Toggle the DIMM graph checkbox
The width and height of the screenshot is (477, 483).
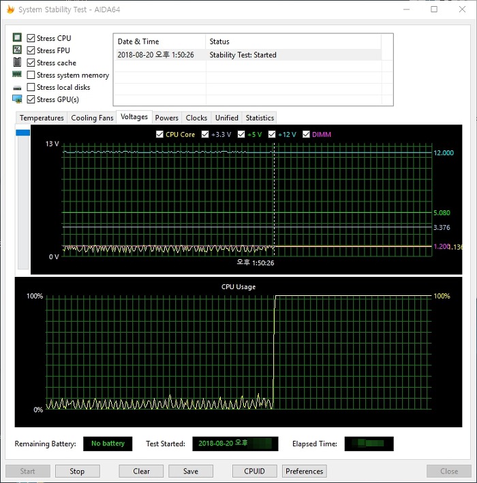(x=306, y=134)
